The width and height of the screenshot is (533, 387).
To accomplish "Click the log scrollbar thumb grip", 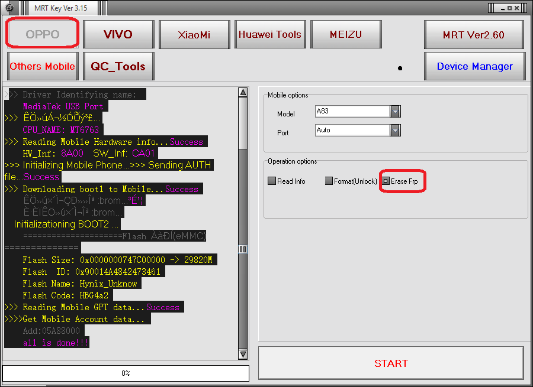I will pos(243,249).
